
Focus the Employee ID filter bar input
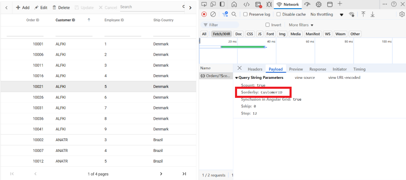(x=123, y=33)
